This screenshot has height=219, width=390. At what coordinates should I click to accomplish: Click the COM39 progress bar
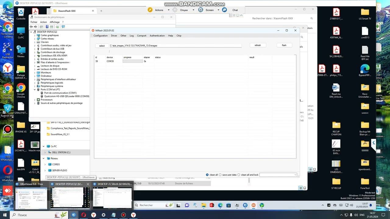[x=133, y=61]
